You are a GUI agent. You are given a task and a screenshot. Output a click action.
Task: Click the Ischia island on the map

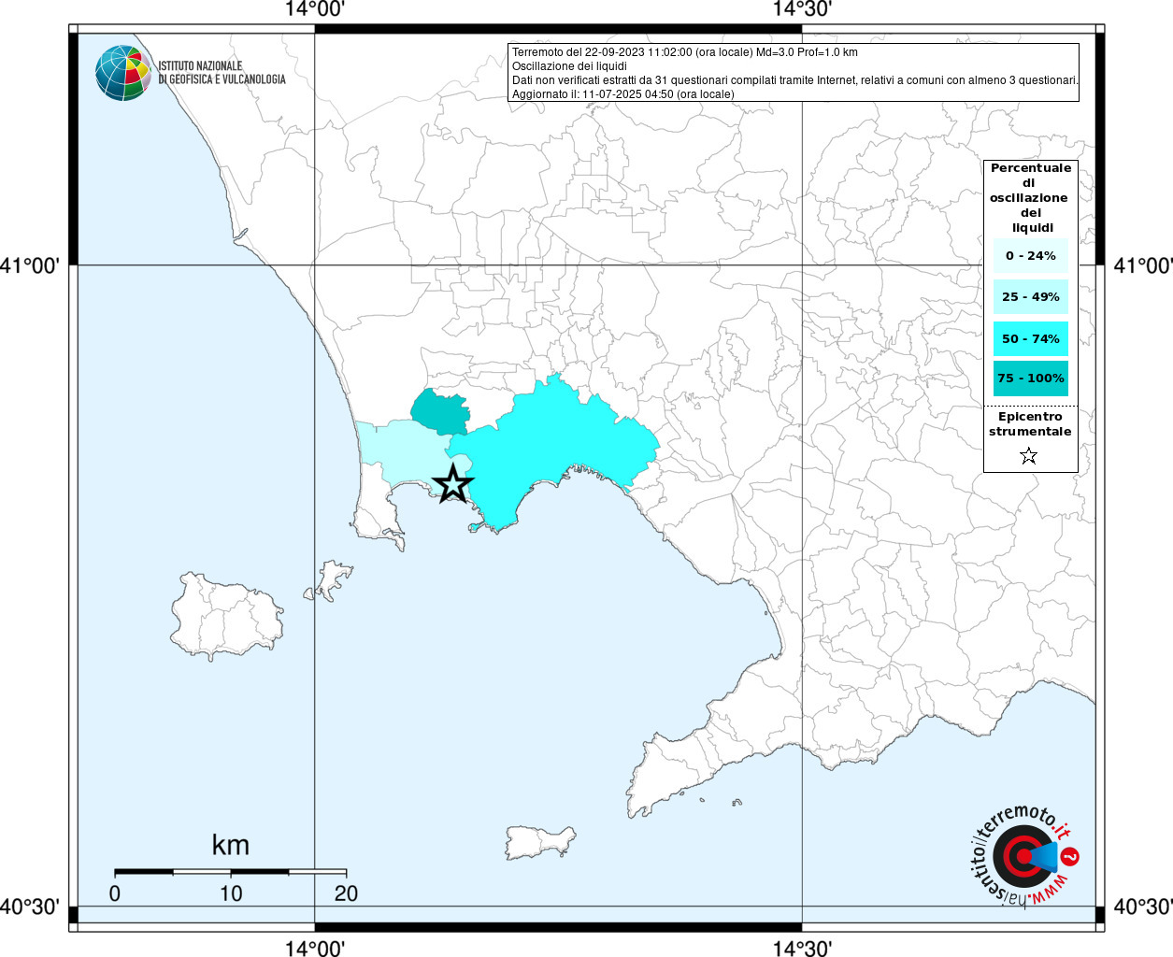[226, 617]
